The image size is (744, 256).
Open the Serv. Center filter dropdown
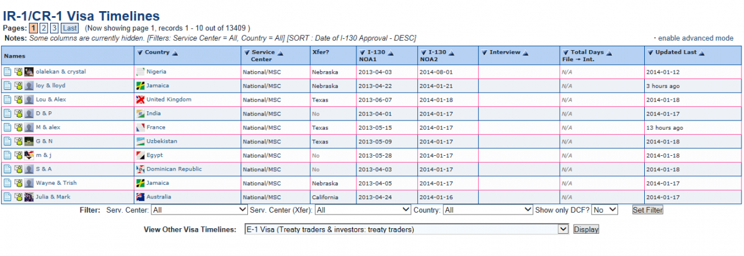point(199,210)
